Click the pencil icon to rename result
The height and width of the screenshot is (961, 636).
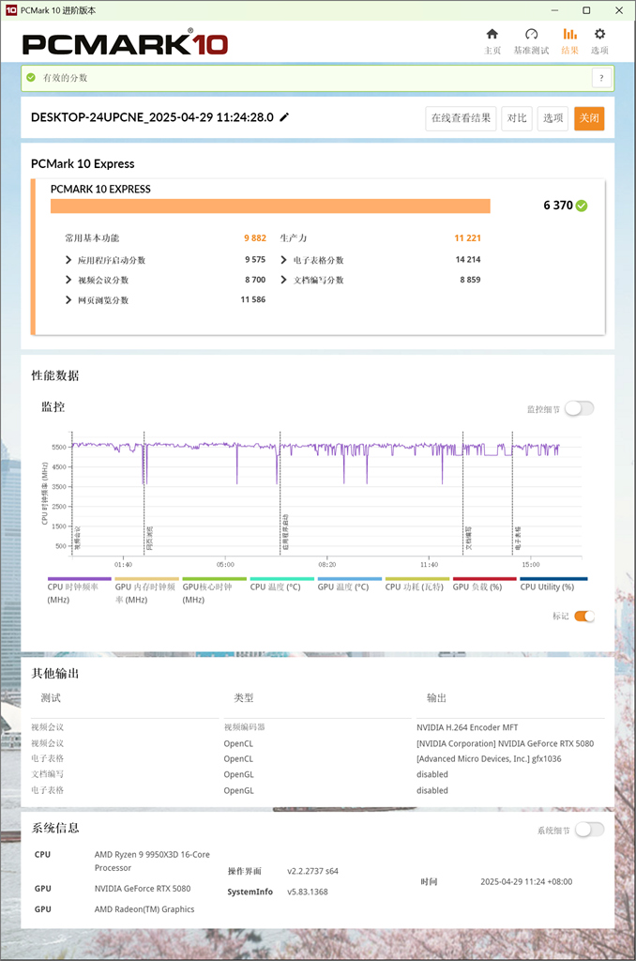click(284, 117)
